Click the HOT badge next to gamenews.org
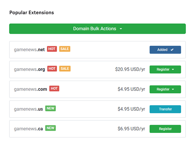The image size is (195, 147). [x=52, y=68]
